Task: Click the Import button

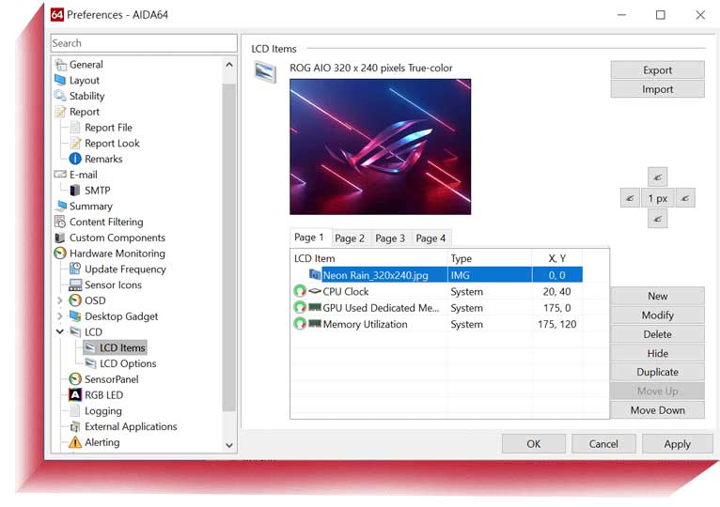Action: tap(657, 89)
